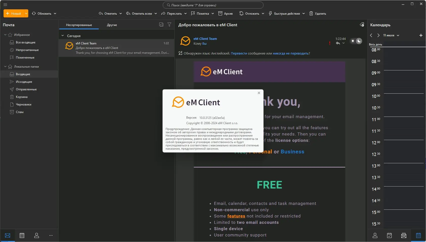Snooze the message with Отложить

point(249,14)
